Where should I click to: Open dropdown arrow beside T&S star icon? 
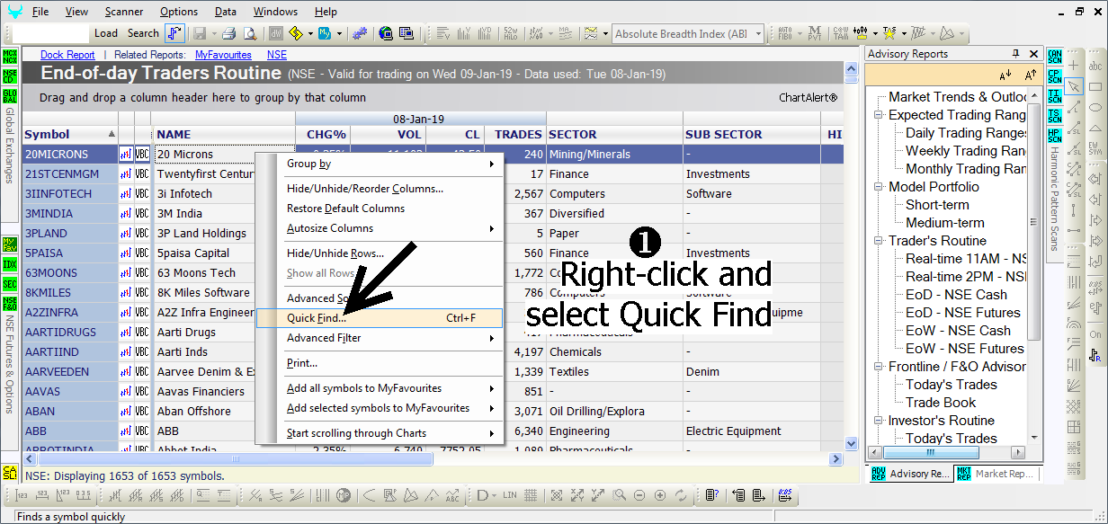904,33
